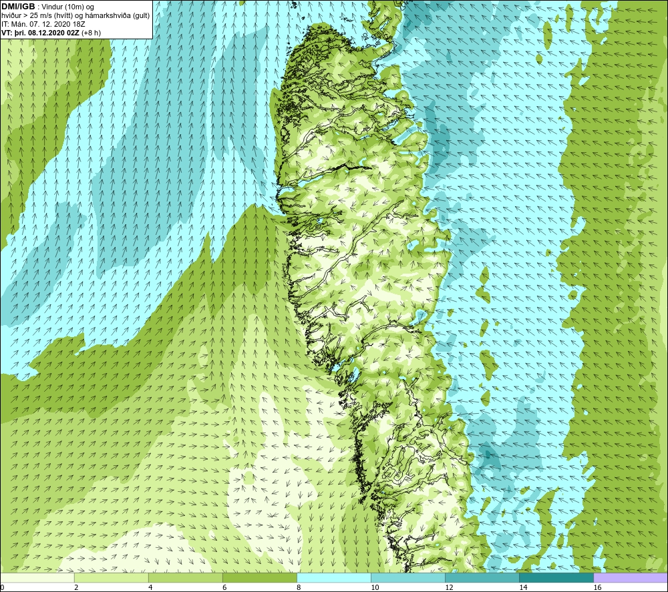Click the "hviður > 25 m/s (hvítt)" description line
Screen dimensions: 668x592
[x=36, y=16]
